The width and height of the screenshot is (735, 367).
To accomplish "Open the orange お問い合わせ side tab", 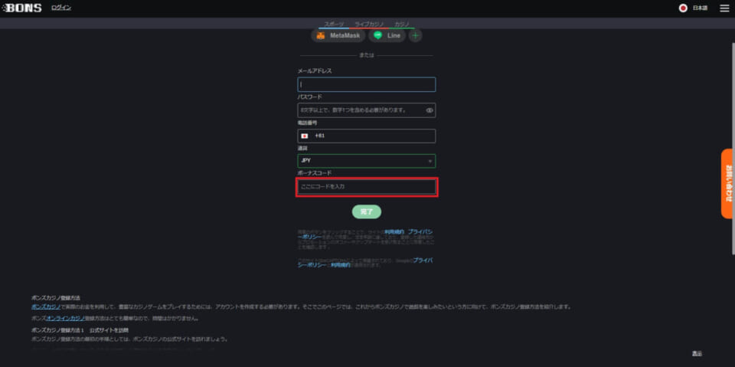I will [x=728, y=184].
